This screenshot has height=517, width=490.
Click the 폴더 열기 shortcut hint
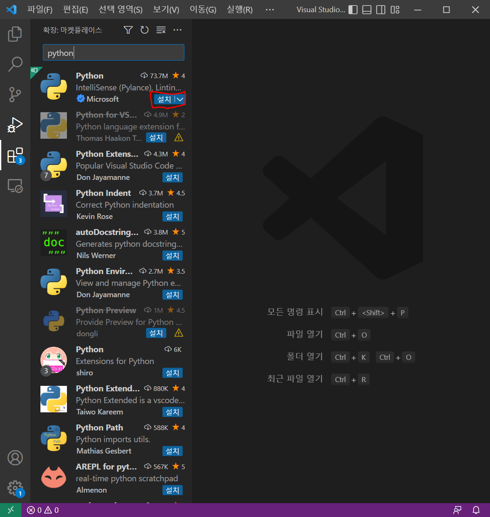305,356
